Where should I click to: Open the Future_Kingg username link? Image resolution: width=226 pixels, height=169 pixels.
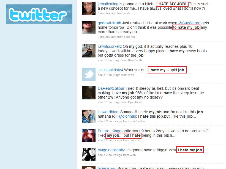(x=110, y=131)
